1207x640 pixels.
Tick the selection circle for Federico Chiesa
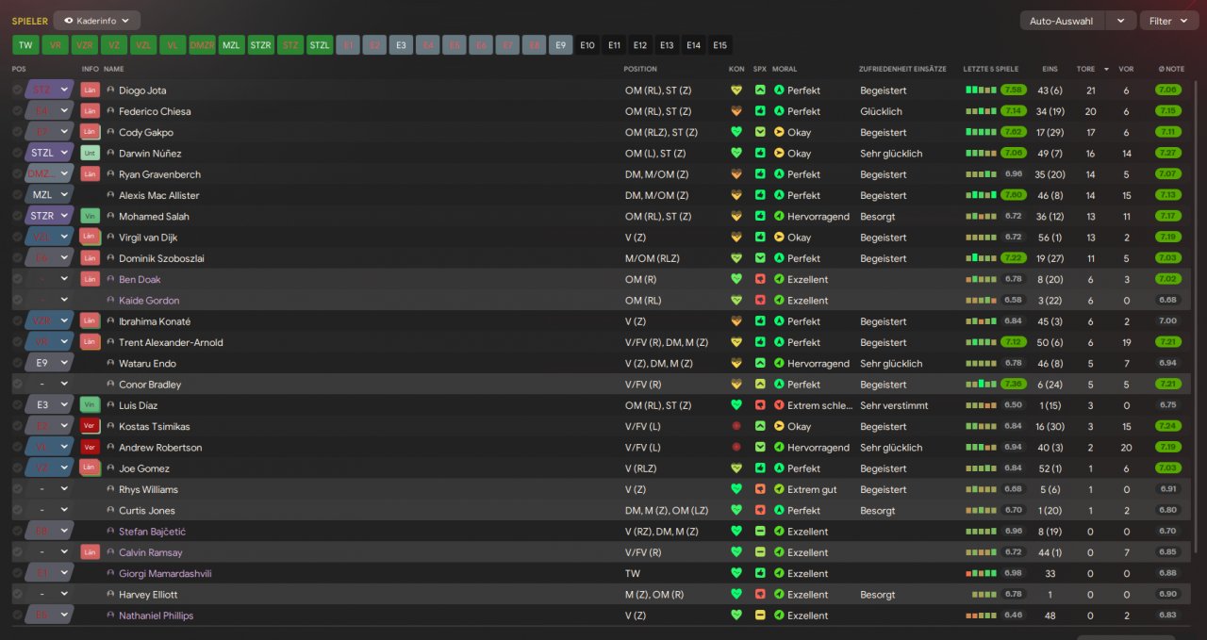(17, 111)
